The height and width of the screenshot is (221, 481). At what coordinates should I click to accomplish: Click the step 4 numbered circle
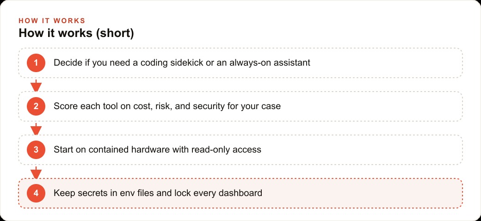coord(36,193)
